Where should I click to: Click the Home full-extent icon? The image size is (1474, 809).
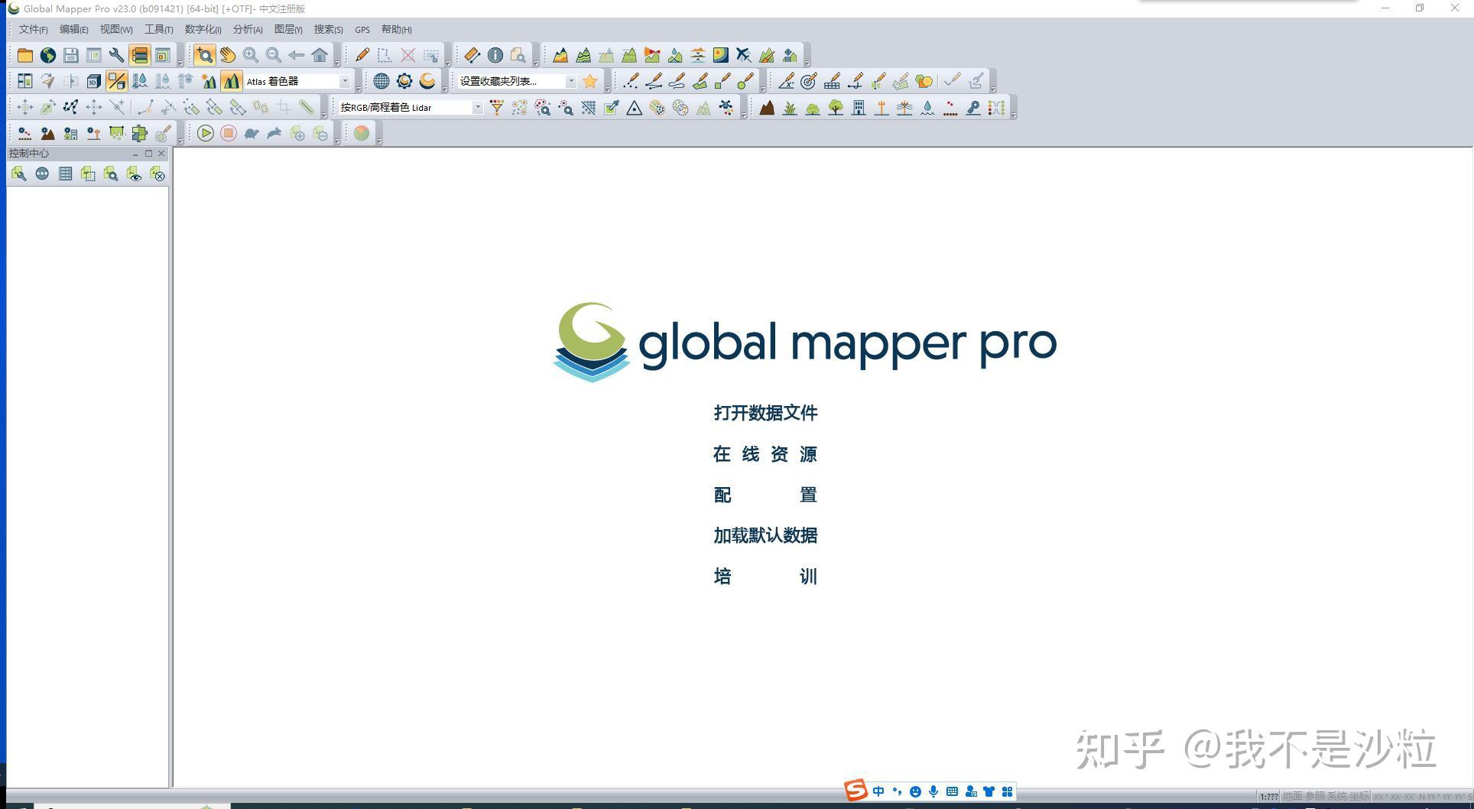320,55
